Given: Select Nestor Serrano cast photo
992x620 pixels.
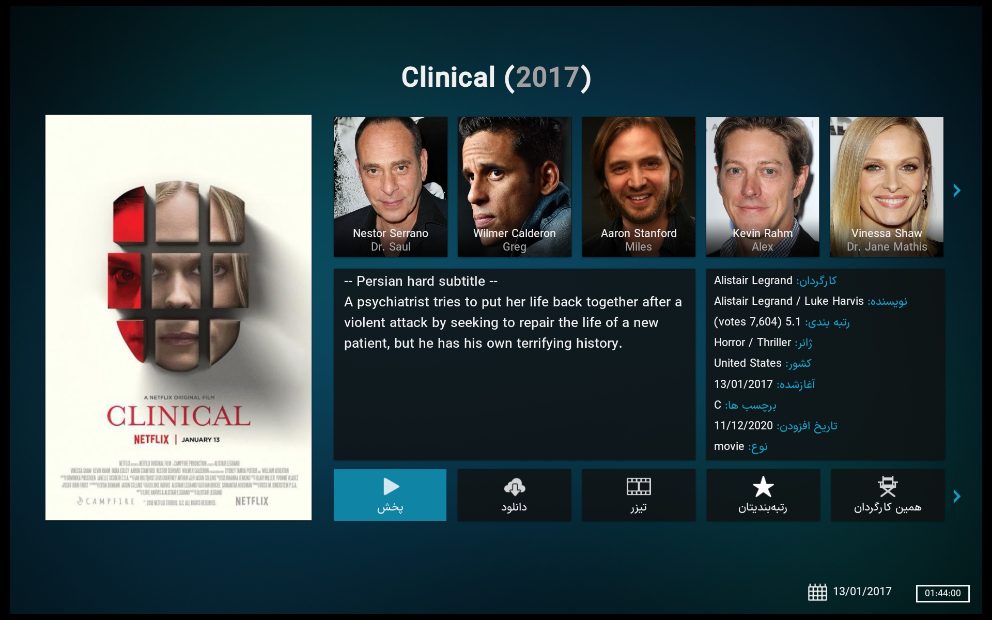Looking at the screenshot, I should pos(391,187).
